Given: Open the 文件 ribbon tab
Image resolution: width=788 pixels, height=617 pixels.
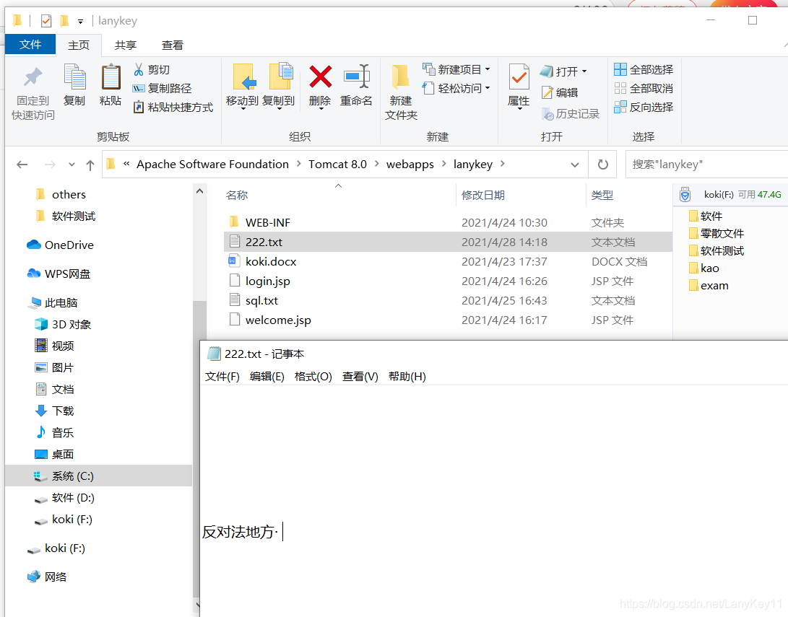Looking at the screenshot, I should [30, 45].
